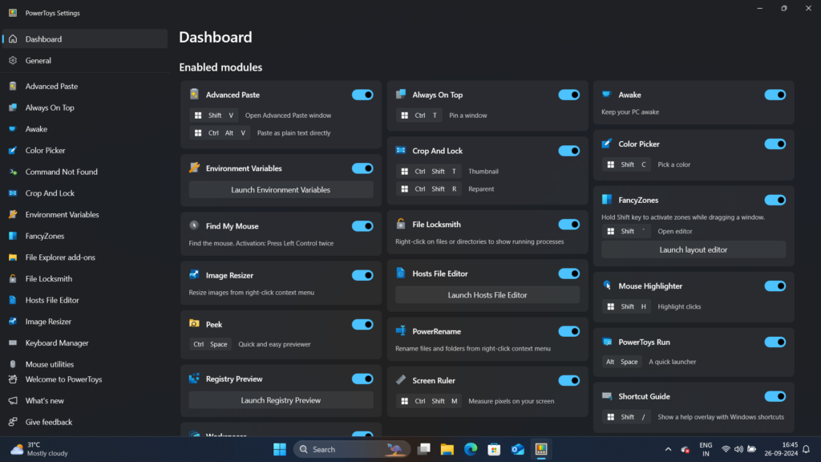Click the Registry Preview card icon

[x=194, y=379]
